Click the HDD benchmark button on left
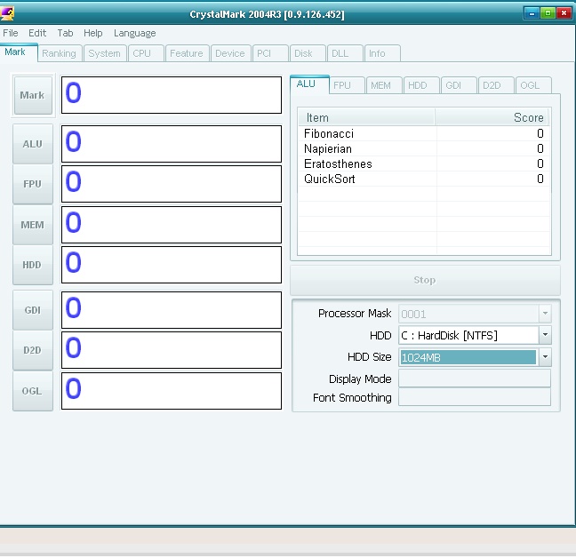Screen dimensions: 576x558 33,265
